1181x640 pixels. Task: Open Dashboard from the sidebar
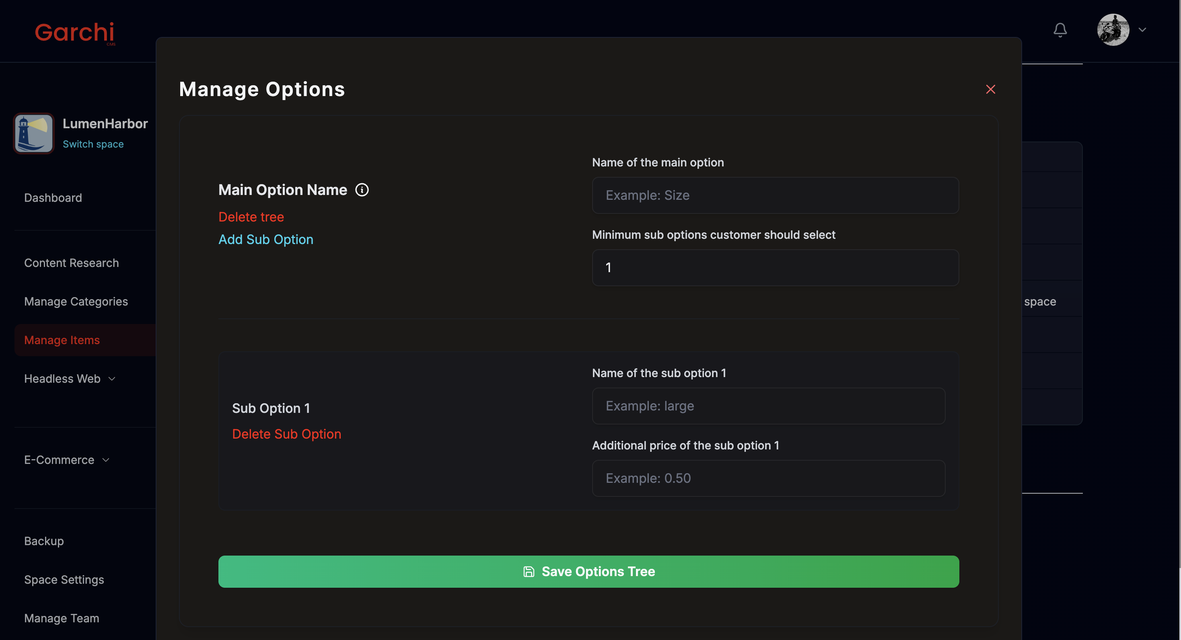coord(53,197)
